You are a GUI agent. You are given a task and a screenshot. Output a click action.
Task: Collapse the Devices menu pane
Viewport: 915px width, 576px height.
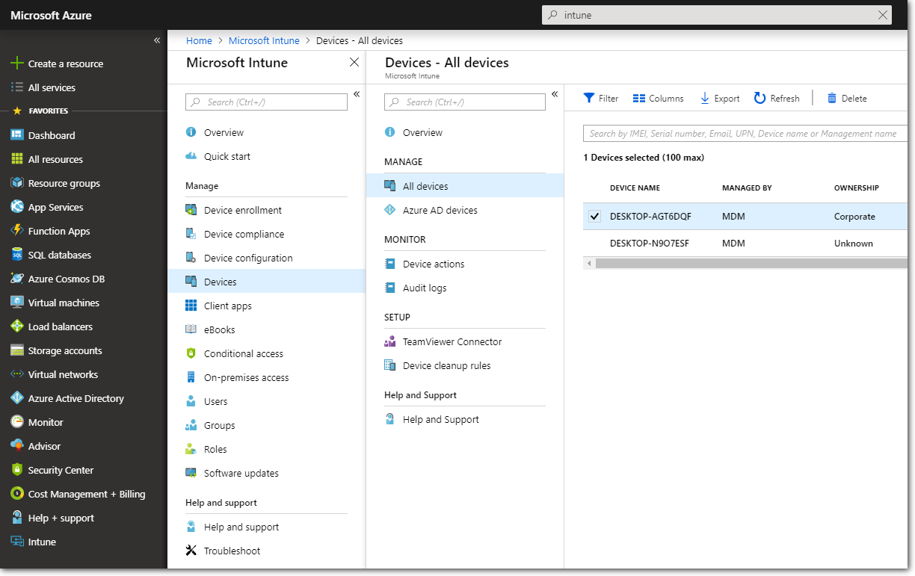click(555, 94)
